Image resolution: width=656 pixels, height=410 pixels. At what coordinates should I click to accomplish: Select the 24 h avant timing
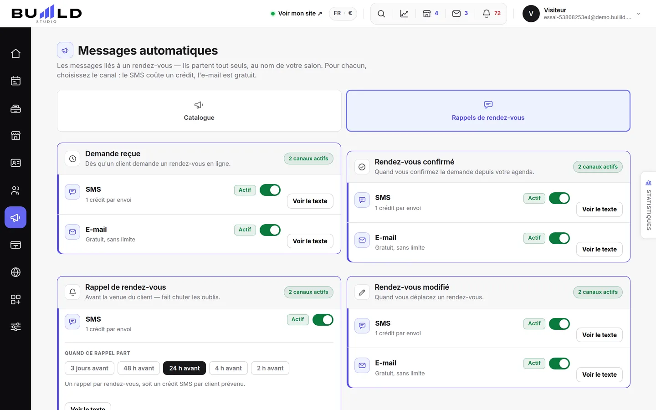click(x=184, y=368)
